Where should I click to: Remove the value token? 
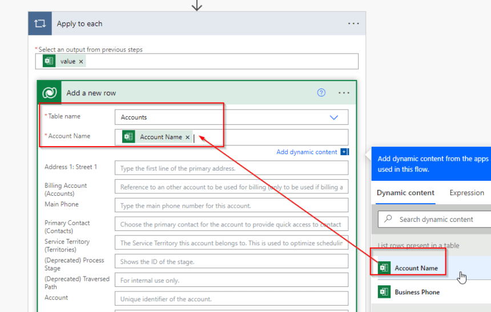coord(81,62)
